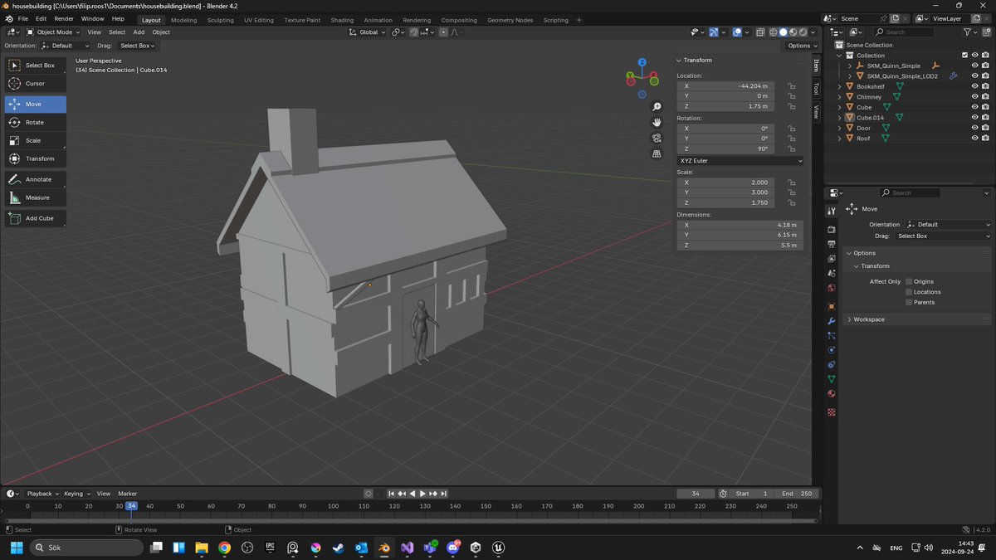Screen dimensions: 996x560
Task: Open the outliner filter dropdown
Action: pyautogui.click(x=970, y=32)
